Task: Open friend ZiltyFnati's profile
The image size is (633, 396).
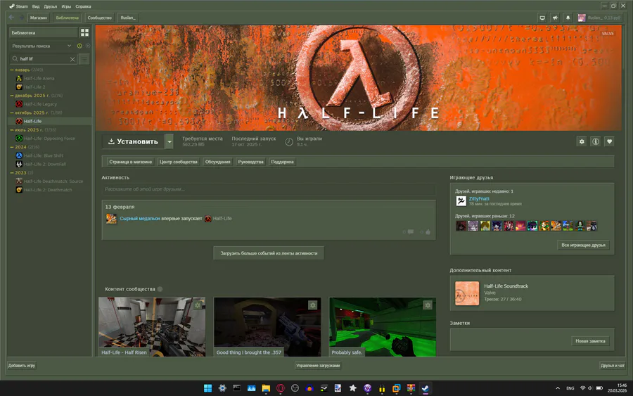Action: point(479,198)
